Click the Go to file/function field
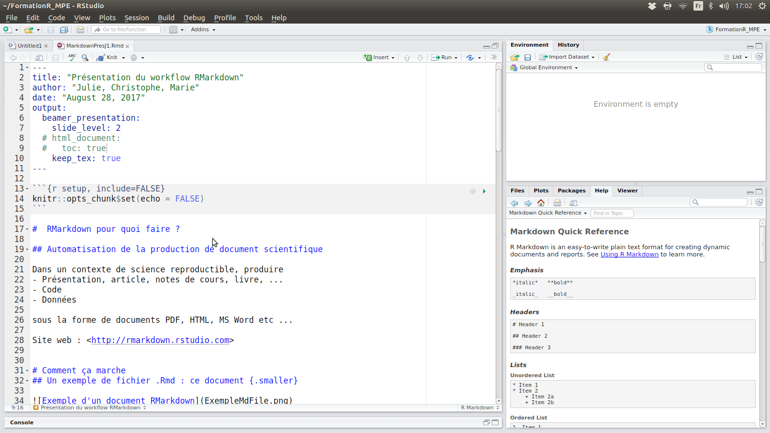 (x=126, y=30)
